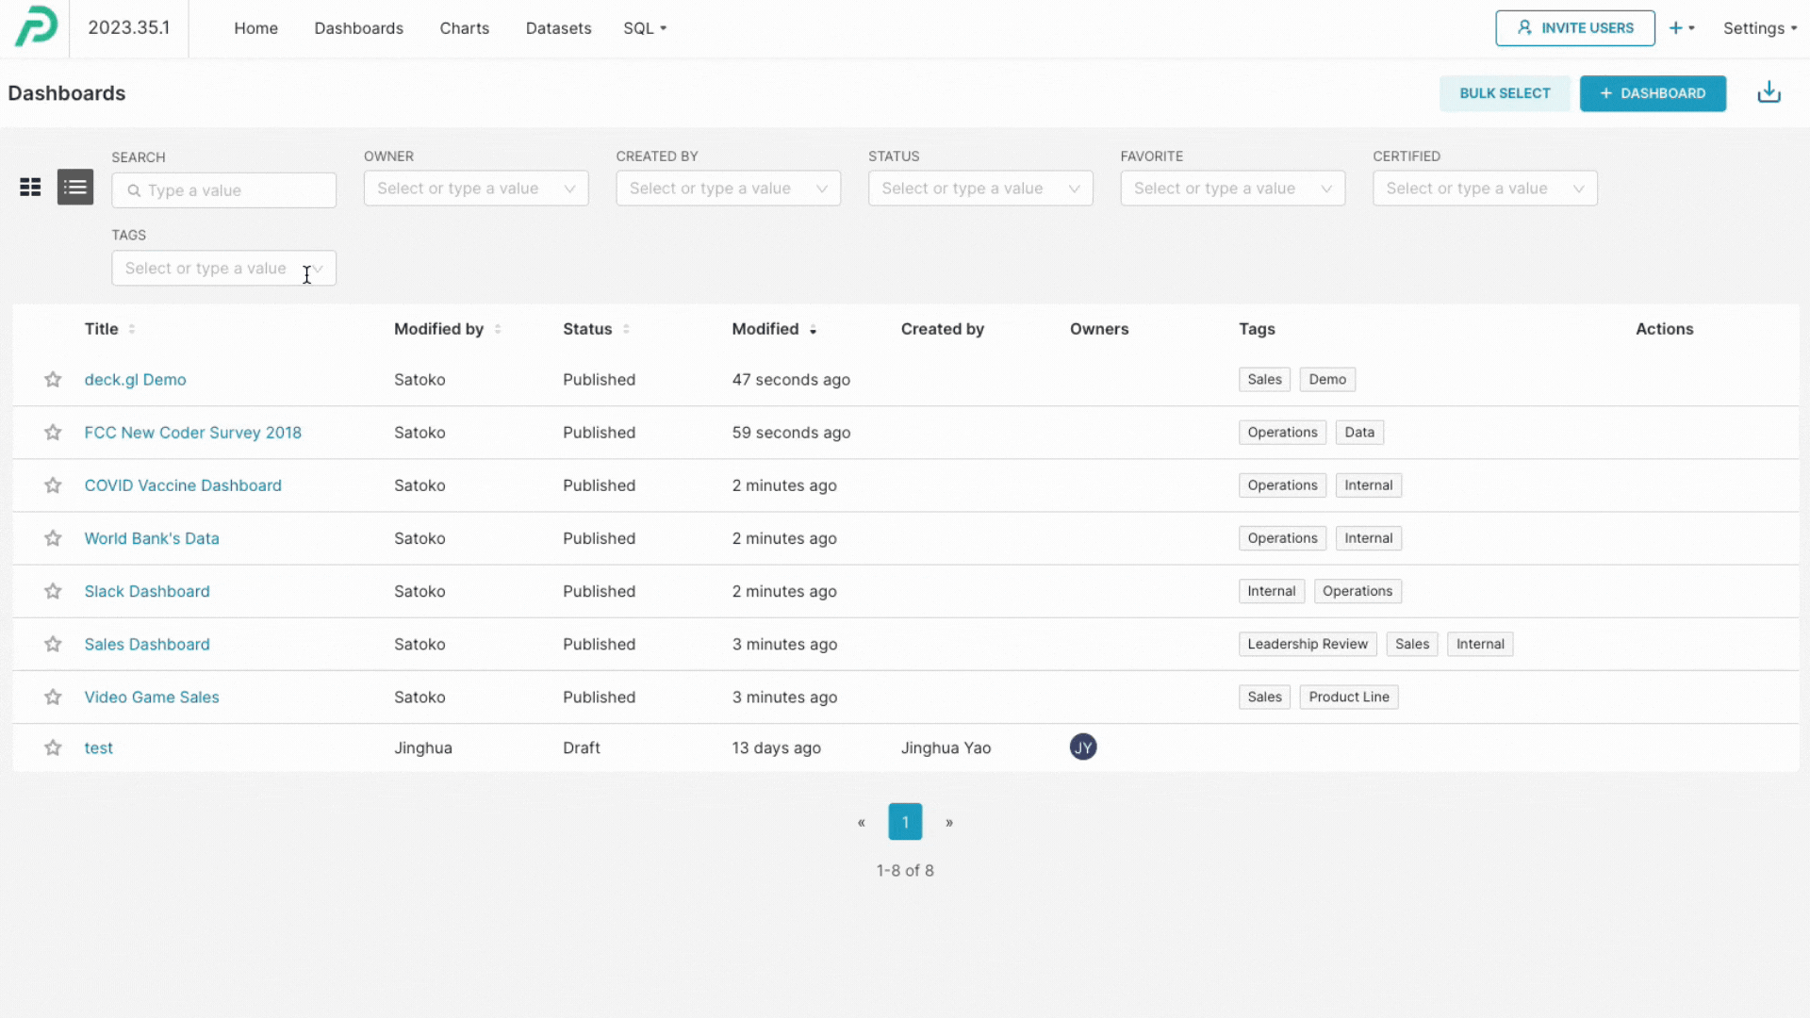Favorite the deck.gl Demo dashboard star
The height and width of the screenshot is (1018, 1810).
(x=53, y=380)
